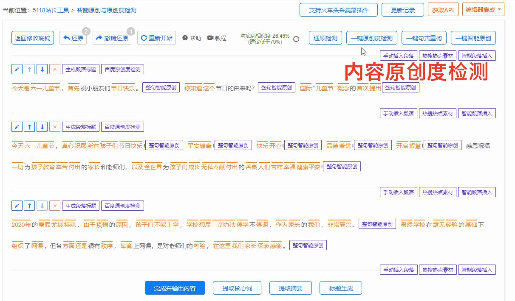Image resolution: width=515 pixels, height=301 pixels.
Task: Click 标题生成 button
Action: tap(341, 288)
